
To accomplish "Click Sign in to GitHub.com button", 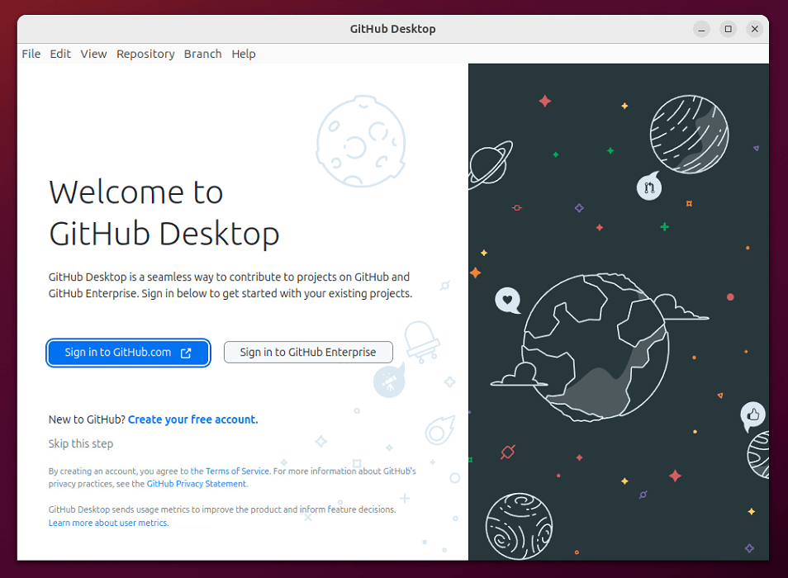I will pyautogui.click(x=128, y=353).
